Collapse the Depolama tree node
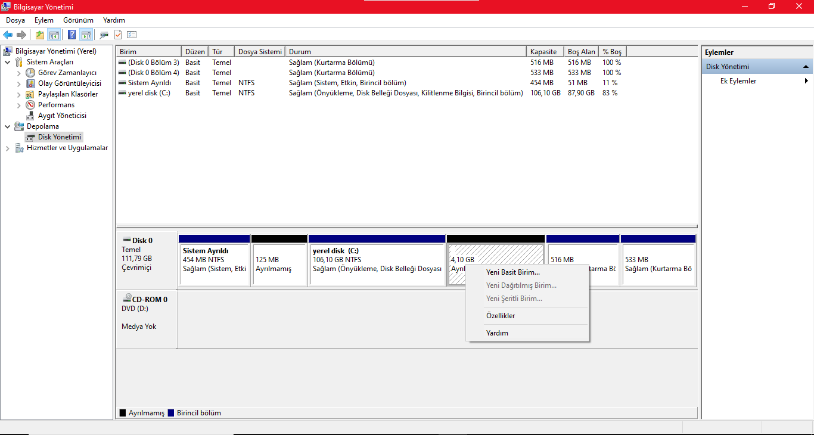Screen dimensions: 814x435 7,126
